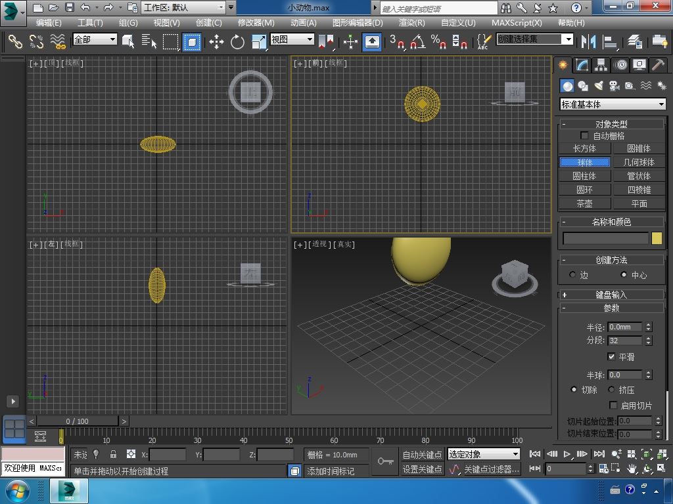Select 挤压 hemisphere option

(x=612, y=389)
